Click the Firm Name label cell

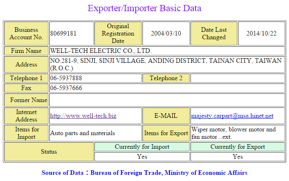click(x=26, y=51)
